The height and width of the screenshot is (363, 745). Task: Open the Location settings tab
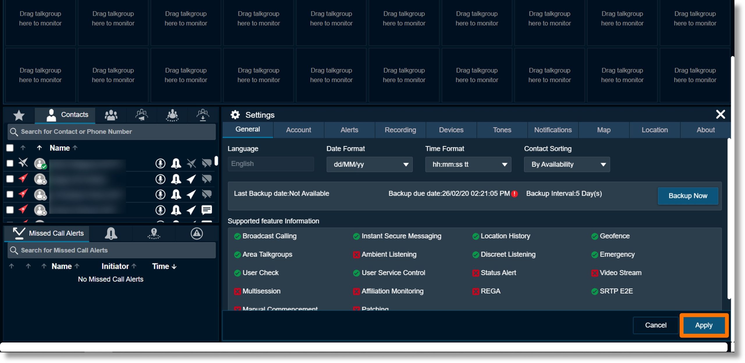[655, 130]
